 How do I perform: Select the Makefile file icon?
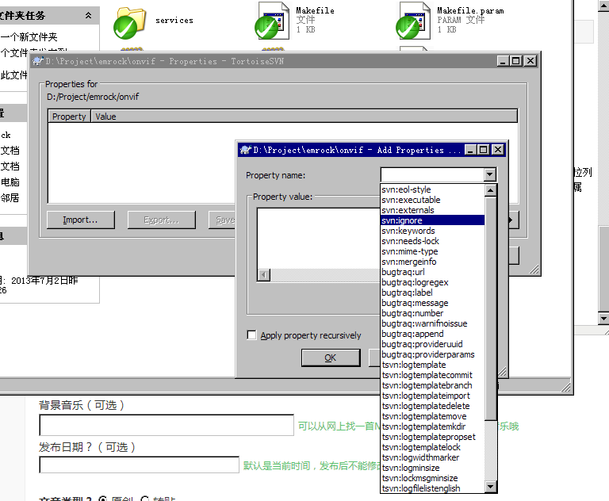coord(272,21)
